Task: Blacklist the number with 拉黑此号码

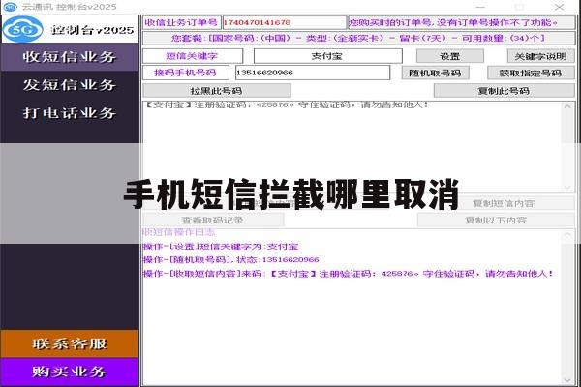Action: (216, 91)
